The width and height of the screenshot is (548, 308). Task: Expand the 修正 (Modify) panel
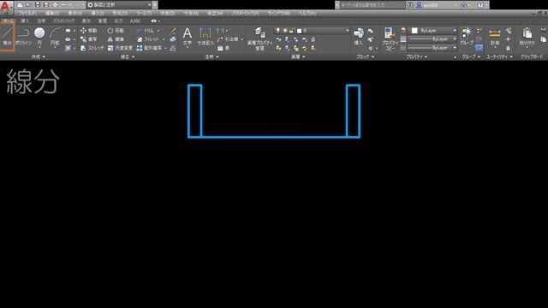point(128,56)
